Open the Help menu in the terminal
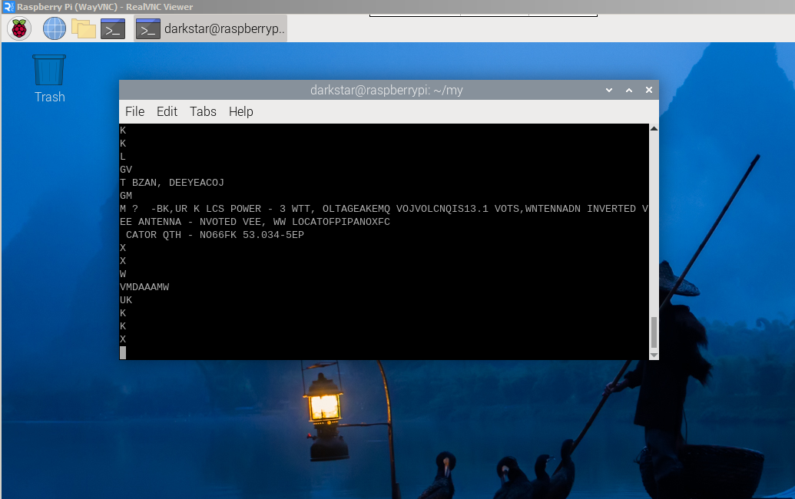Screen dimensions: 795x499 point(240,111)
